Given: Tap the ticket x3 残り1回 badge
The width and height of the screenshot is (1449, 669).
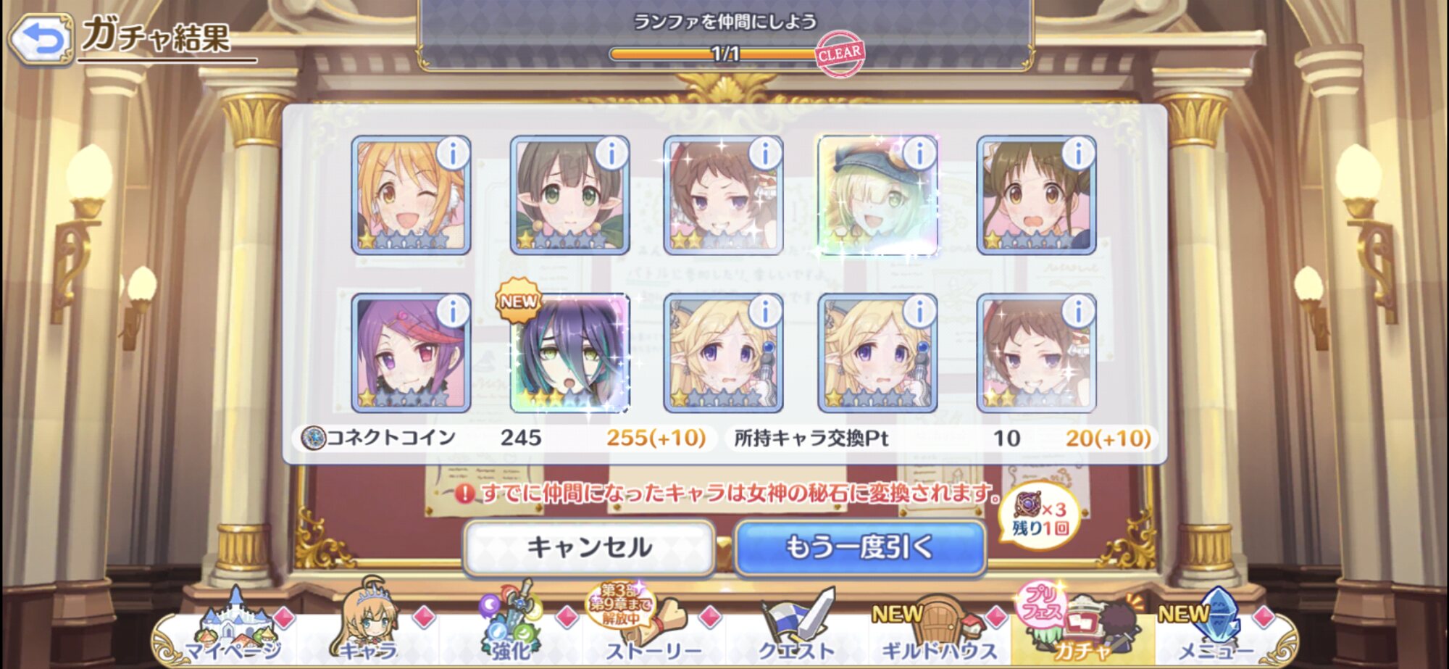Looking at the screenshot, I should 1040,515.
